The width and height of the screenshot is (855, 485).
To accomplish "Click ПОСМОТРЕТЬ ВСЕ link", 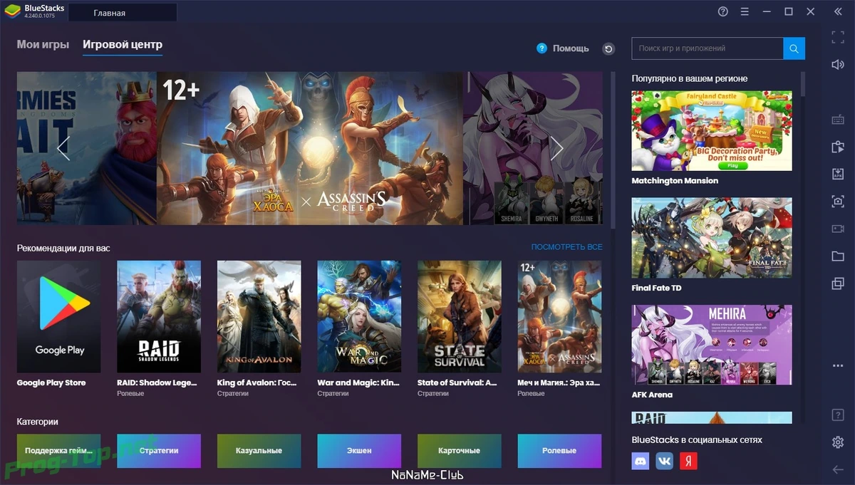I will click(x=567, y=247).
